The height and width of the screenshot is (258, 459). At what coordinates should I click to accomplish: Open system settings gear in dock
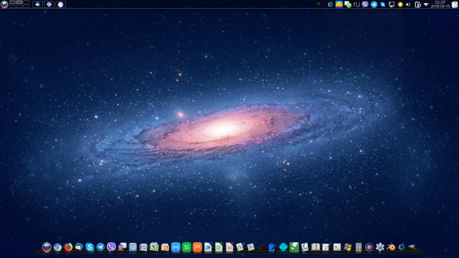pyautogui.click(x=380, y=247)
